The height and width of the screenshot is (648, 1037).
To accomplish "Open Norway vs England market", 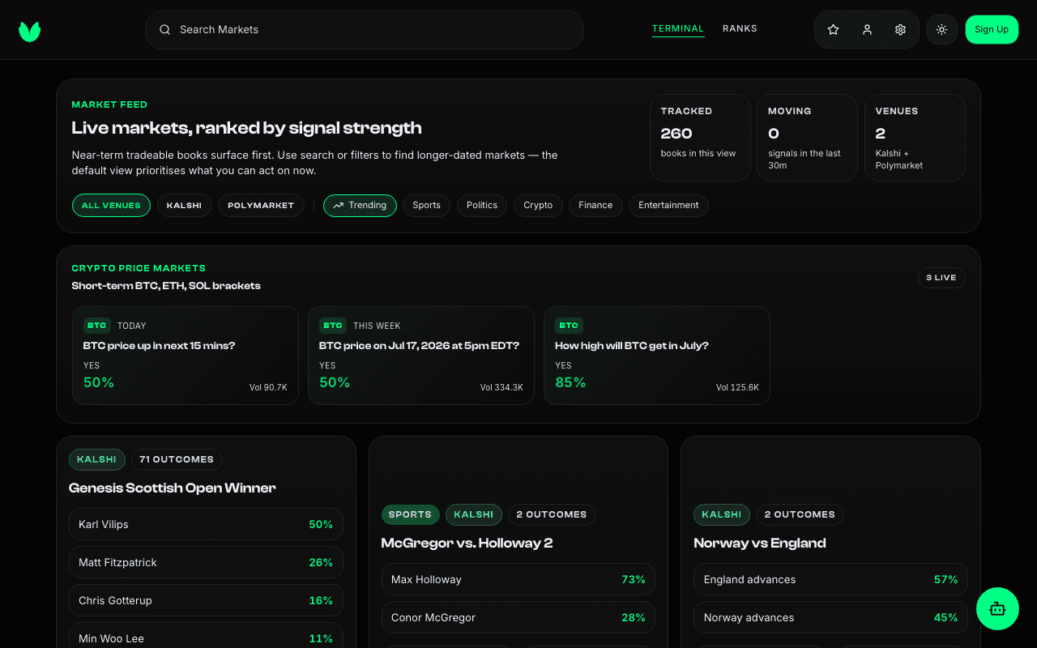I will (x=760, y=543).
